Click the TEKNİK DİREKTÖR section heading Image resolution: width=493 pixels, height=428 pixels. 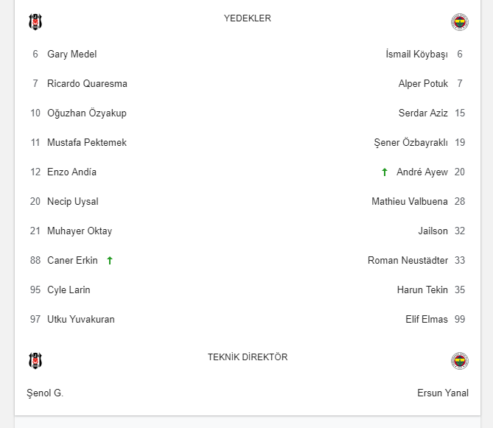[x=248, y=357]
